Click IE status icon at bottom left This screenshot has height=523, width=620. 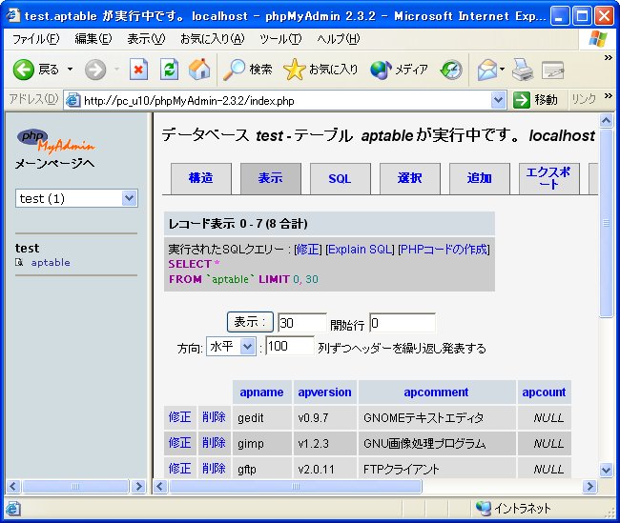coord(12,509)
